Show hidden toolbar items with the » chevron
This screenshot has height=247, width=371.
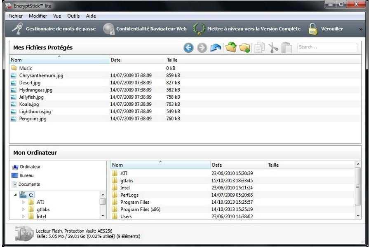[361, 29]
